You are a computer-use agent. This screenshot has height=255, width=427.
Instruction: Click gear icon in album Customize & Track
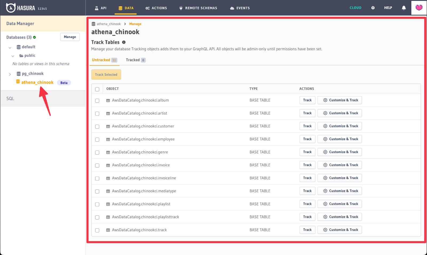point(325,100)
